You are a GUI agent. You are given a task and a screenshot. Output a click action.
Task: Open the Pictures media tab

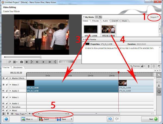[95, 21]
